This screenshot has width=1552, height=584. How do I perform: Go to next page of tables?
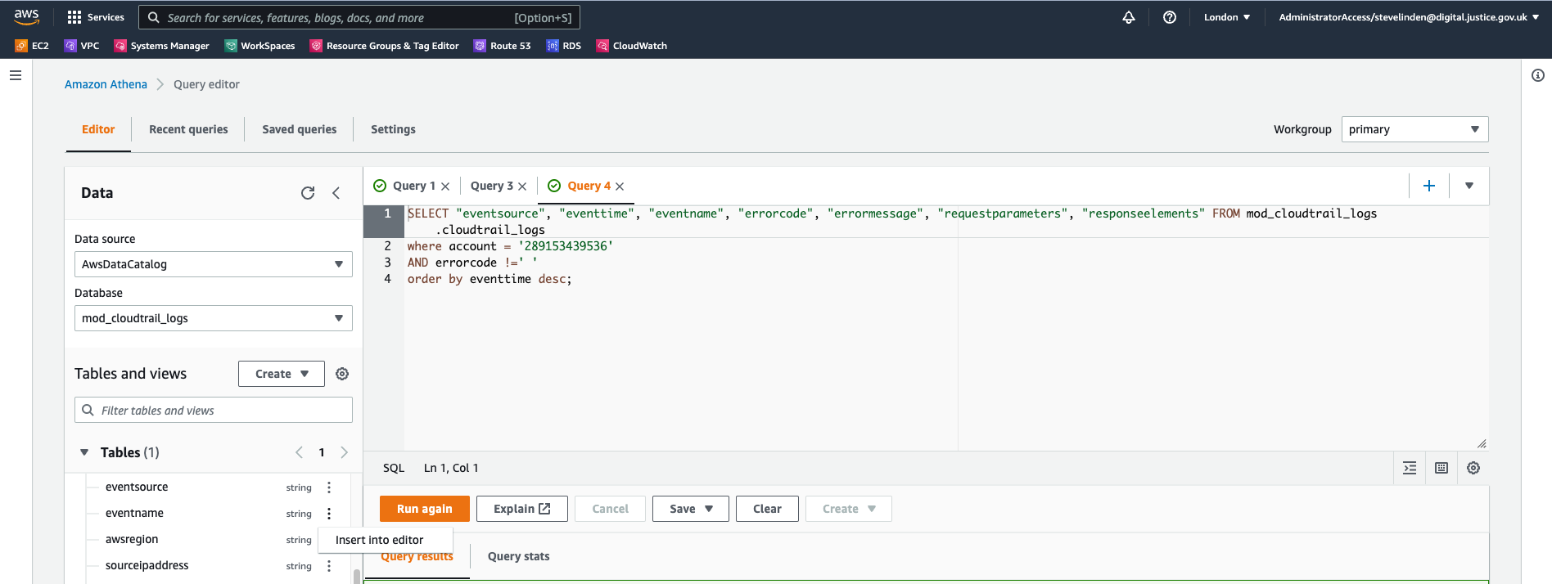pyautogui.click(x=344, y=452)
